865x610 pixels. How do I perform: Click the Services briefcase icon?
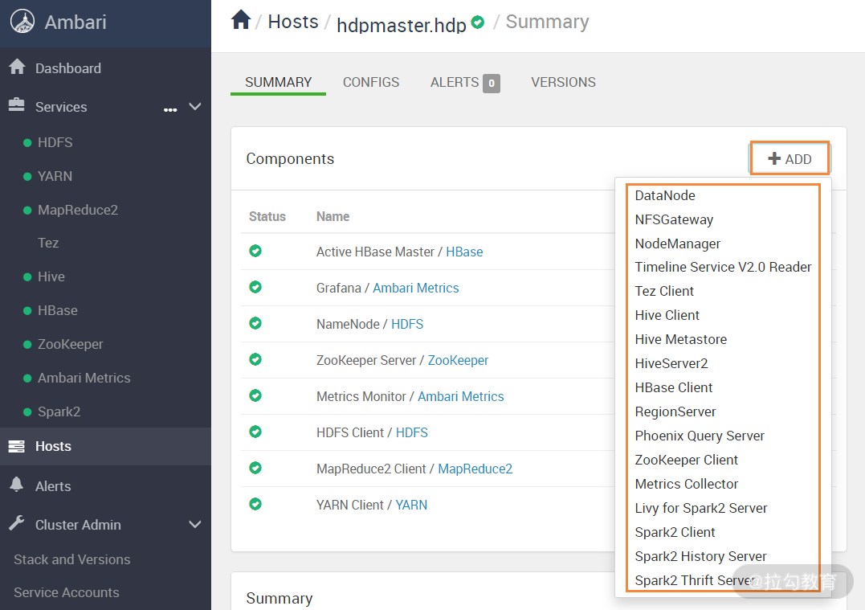click(x=17, y=106)
